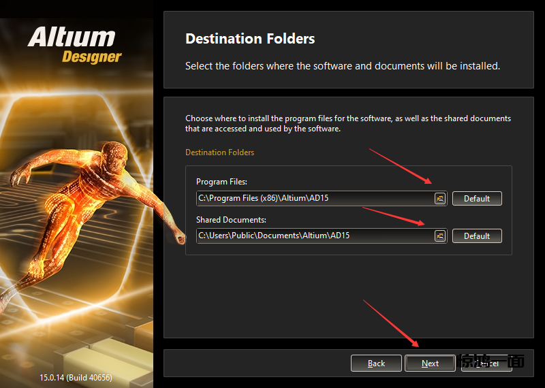The width and height of the screenshot is (545, 388).
Task: Click the Program Files field label
Action: 221,182
